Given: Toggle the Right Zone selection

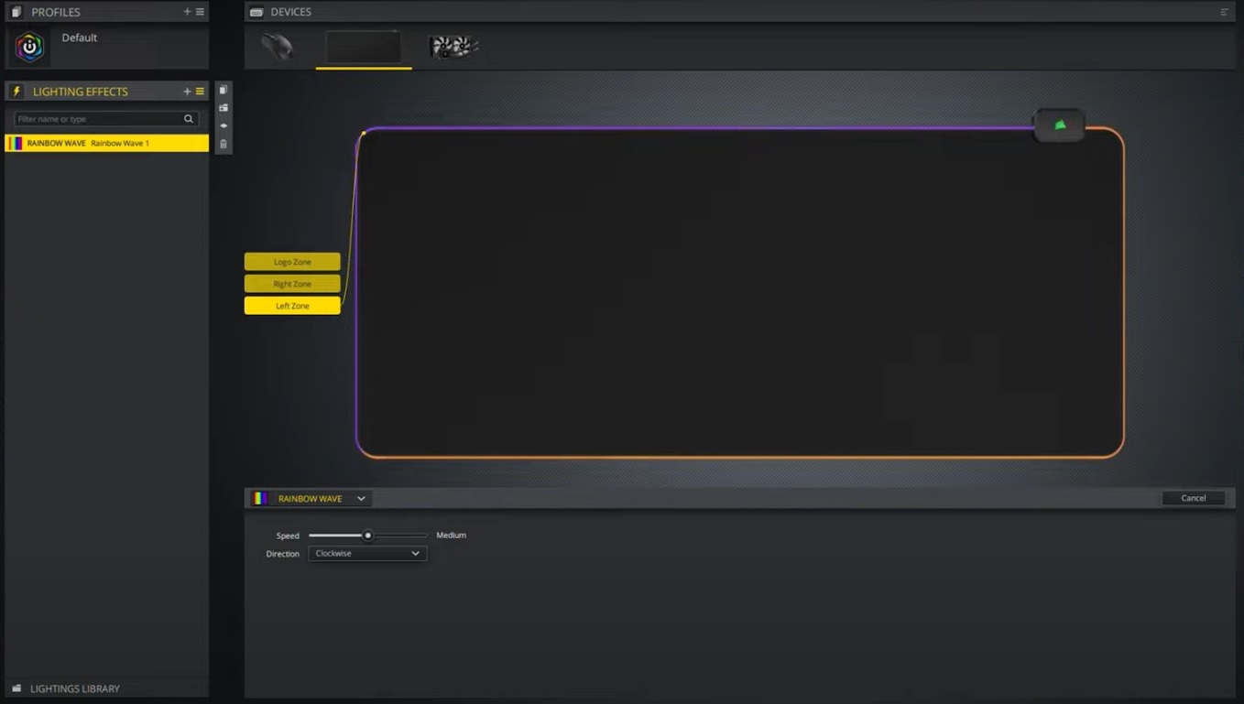Looking at the screenshot, I should coord(291,283).
